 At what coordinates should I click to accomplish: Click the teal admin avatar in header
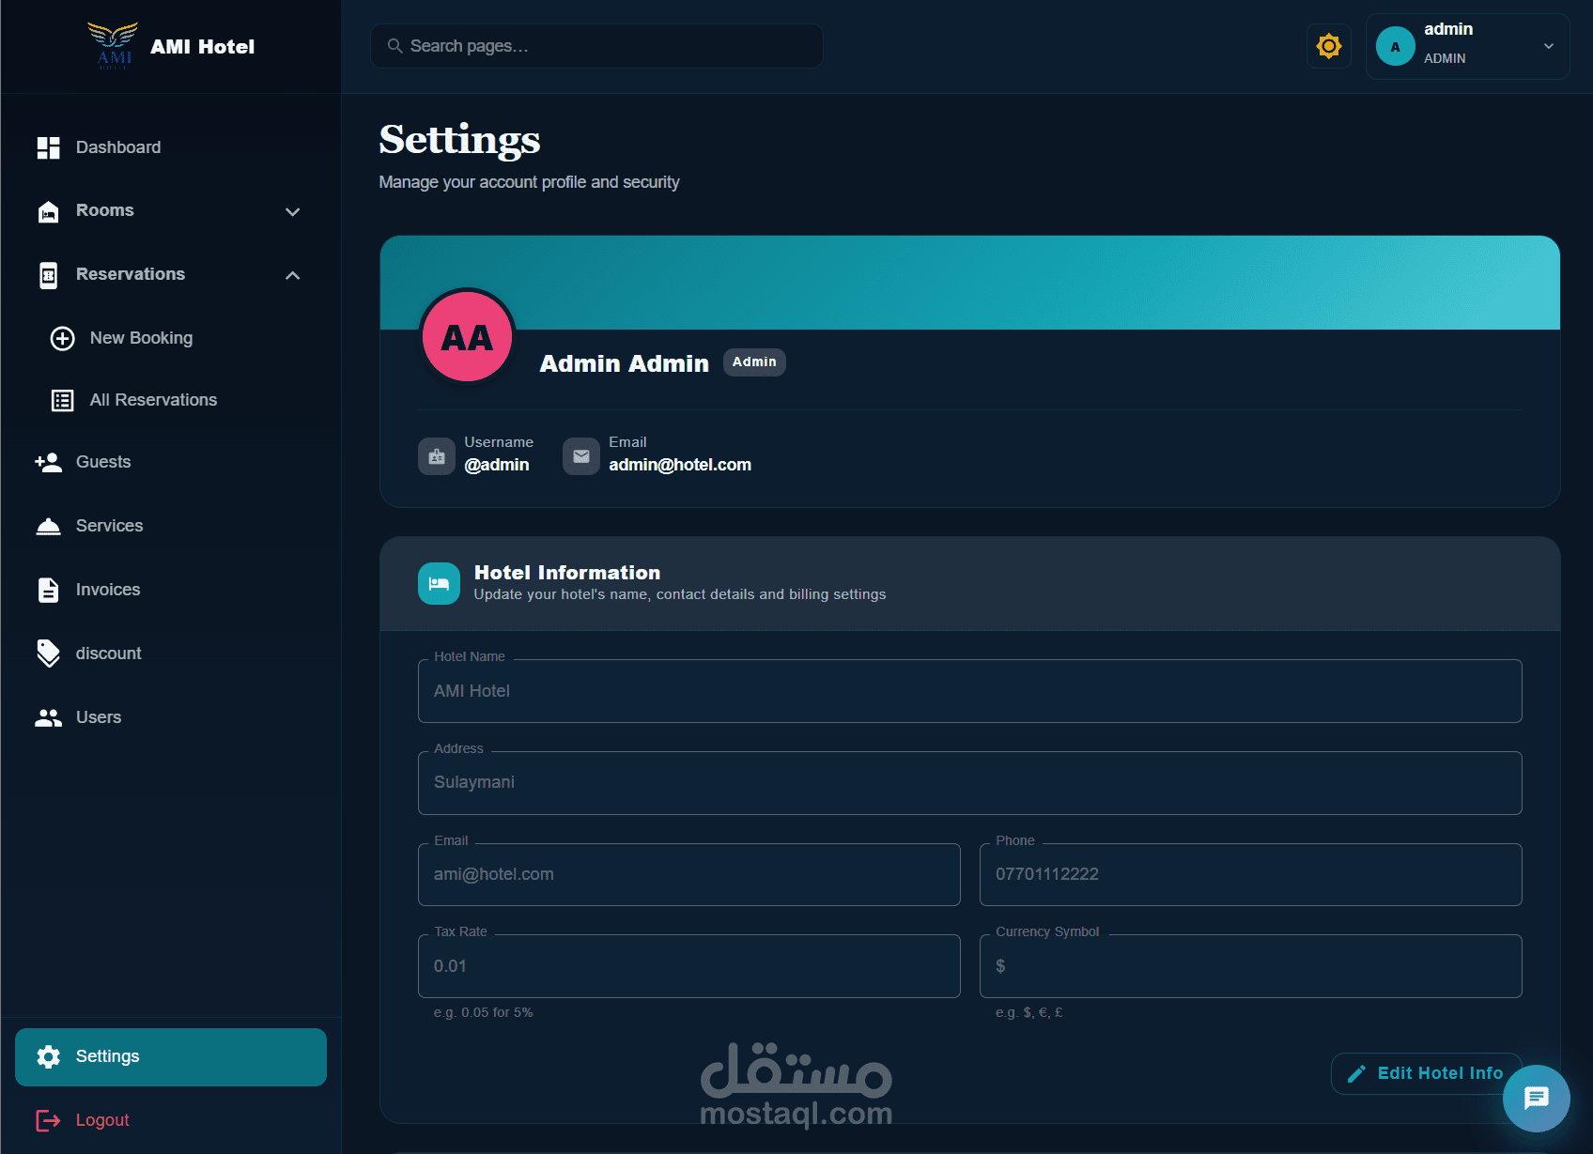[1396, 46]
